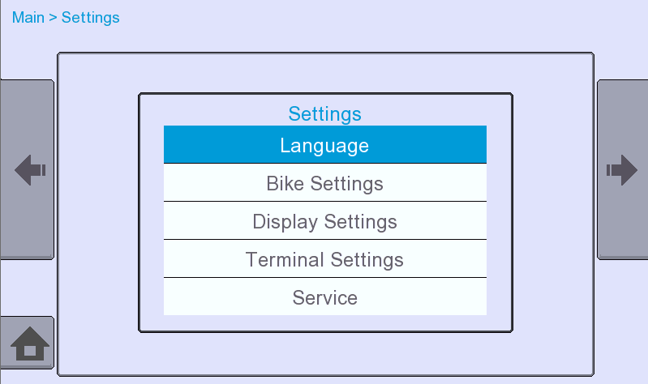Click the breadcrumb separator after Main
Image resolution: width=648 pixels, height=384 pixels.
(x=53, y=18)
